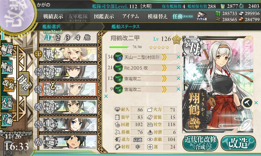
Task: Expand the Re.2005 改 slot chevron
Action: [164, 68]
